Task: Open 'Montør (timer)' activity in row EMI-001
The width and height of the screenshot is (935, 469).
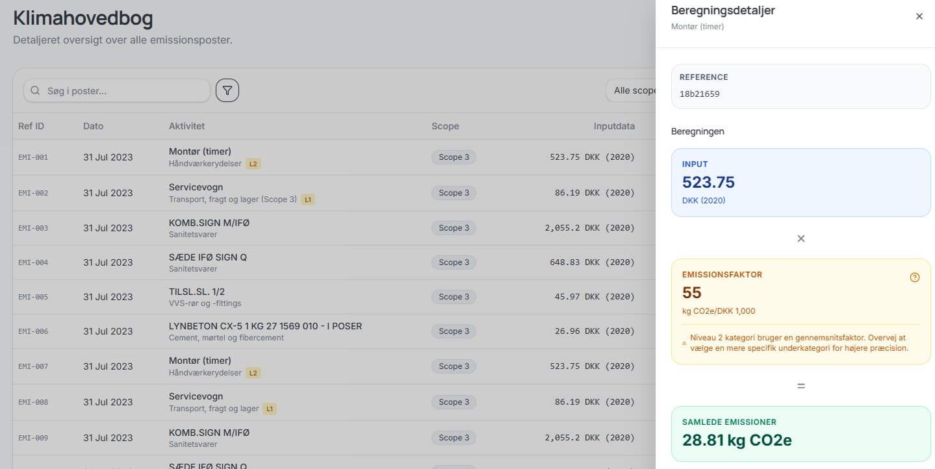Action: pyautogui.click(x=200, y=151)
